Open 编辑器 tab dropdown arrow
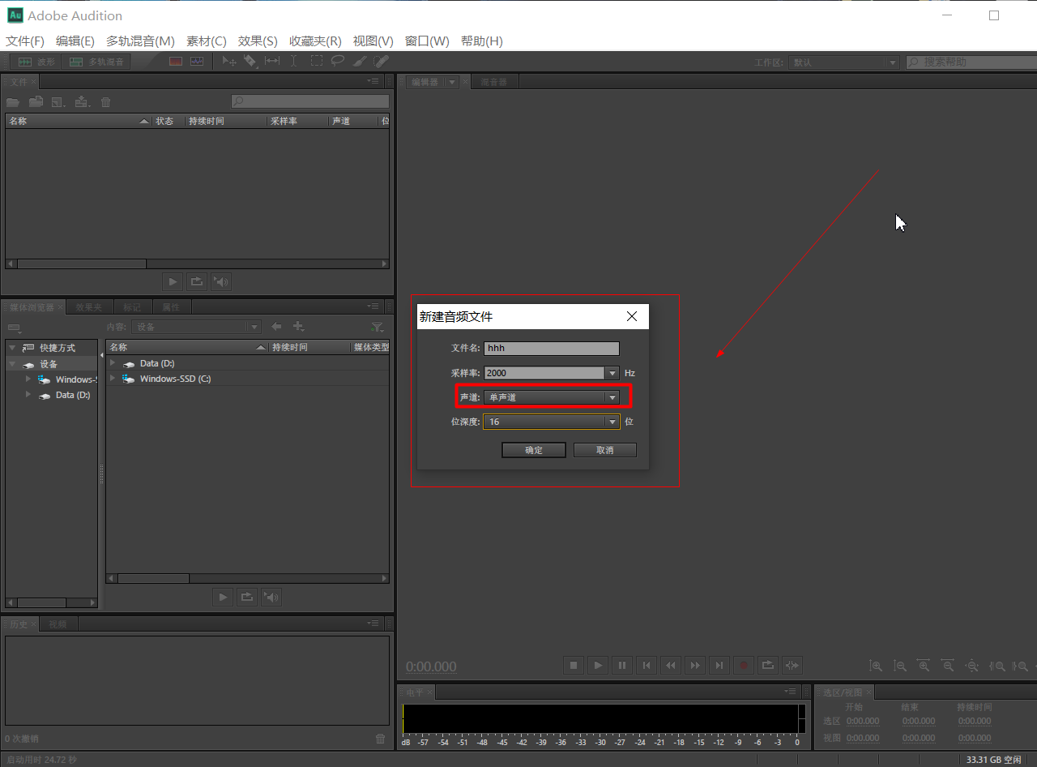Screen dimensions: 1037x767 (x=452, y=82)
